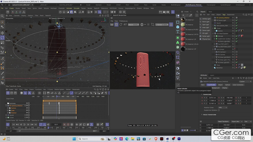This screenshot has width=253, height=142.
Task: Activate the crop region tool in RenderView
Action: coord(153,25)
